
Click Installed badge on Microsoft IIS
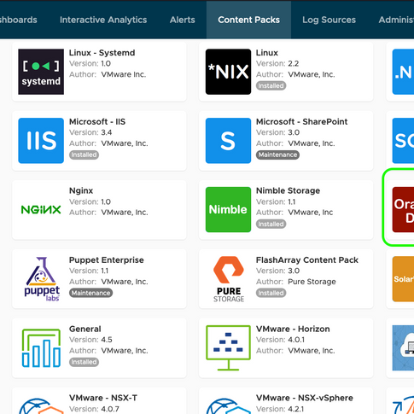coord(84,155)
